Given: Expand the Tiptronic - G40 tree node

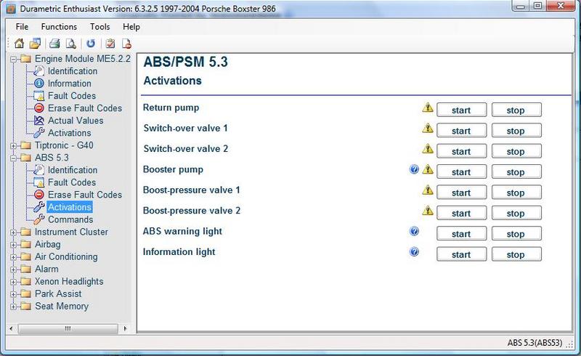Looking at the screenshot, I should click(x=13, y=145).
